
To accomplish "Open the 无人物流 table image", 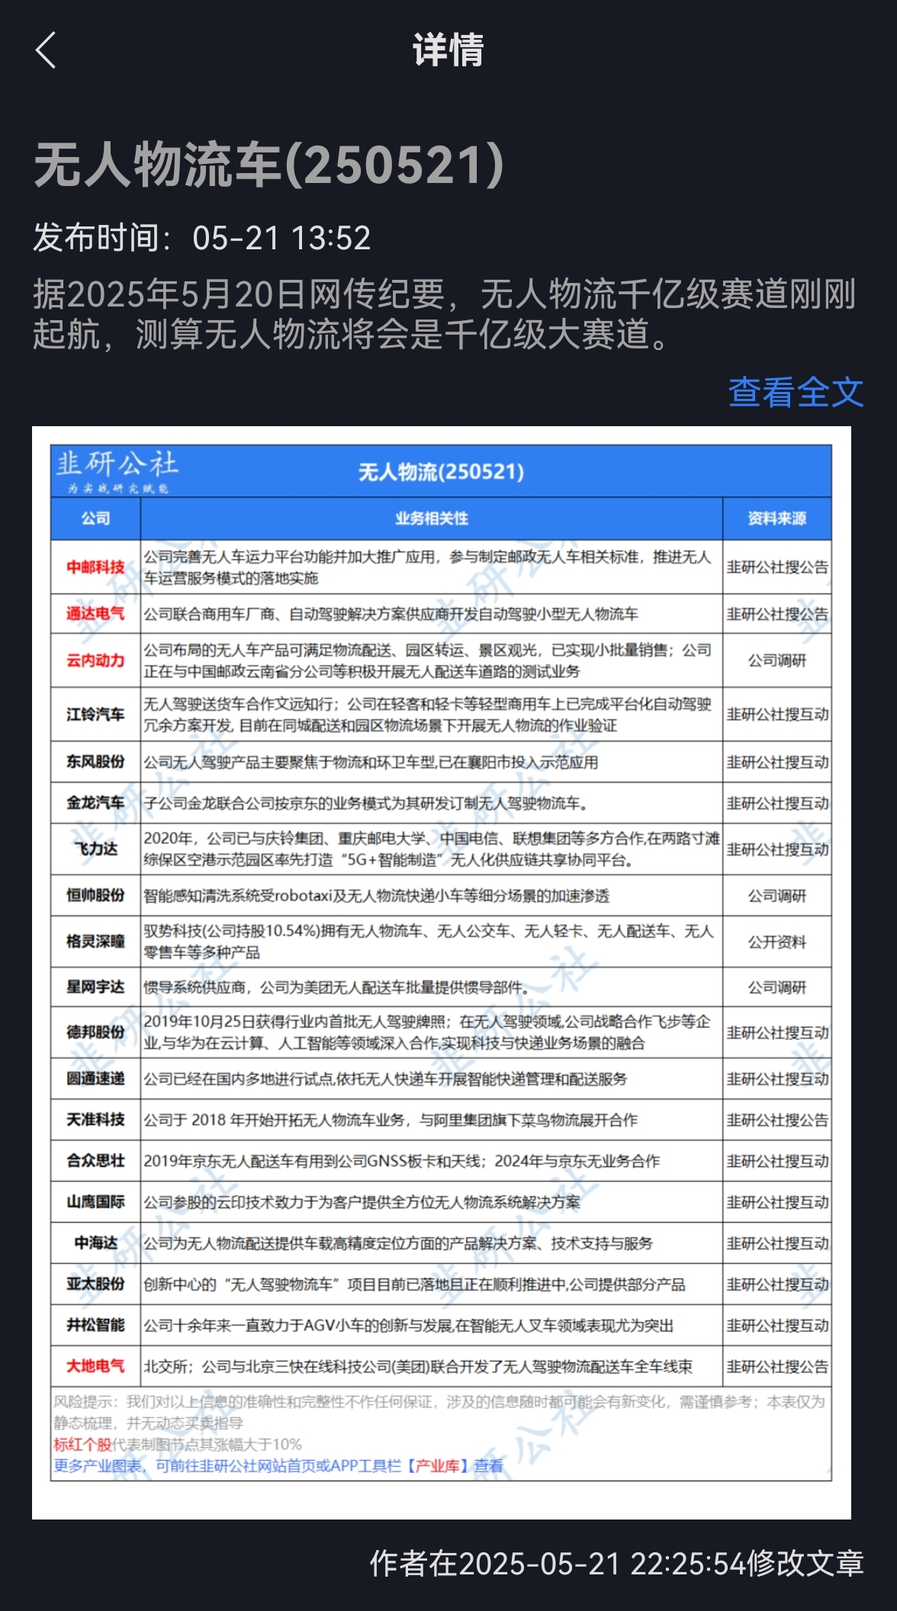I will tap(441, 972).
